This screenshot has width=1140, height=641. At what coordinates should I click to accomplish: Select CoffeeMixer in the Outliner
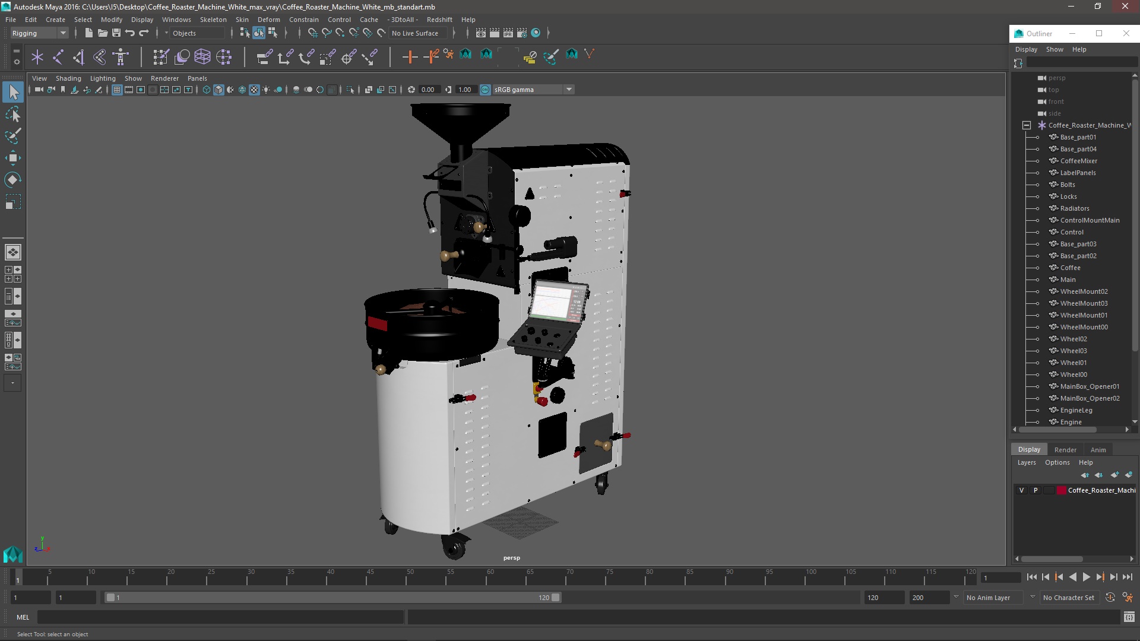(x=1078, y=161)
